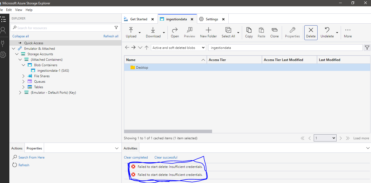This screenshot has width=371, height=183.
Task: Collapse the Storage Accounts node
Action: tap(17, 54)
